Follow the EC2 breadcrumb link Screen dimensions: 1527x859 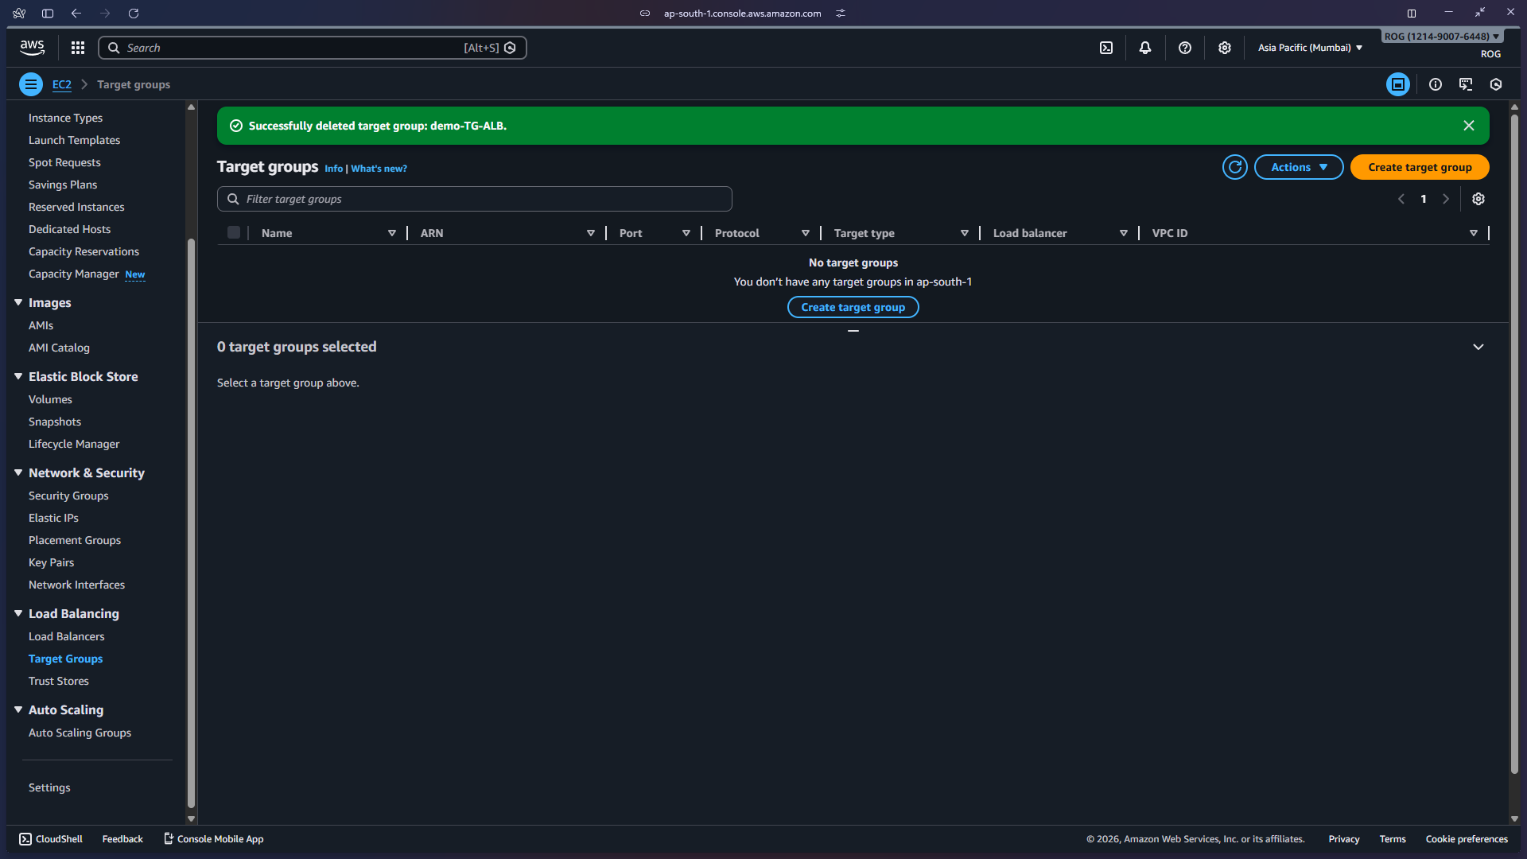(x=61, y=84)
